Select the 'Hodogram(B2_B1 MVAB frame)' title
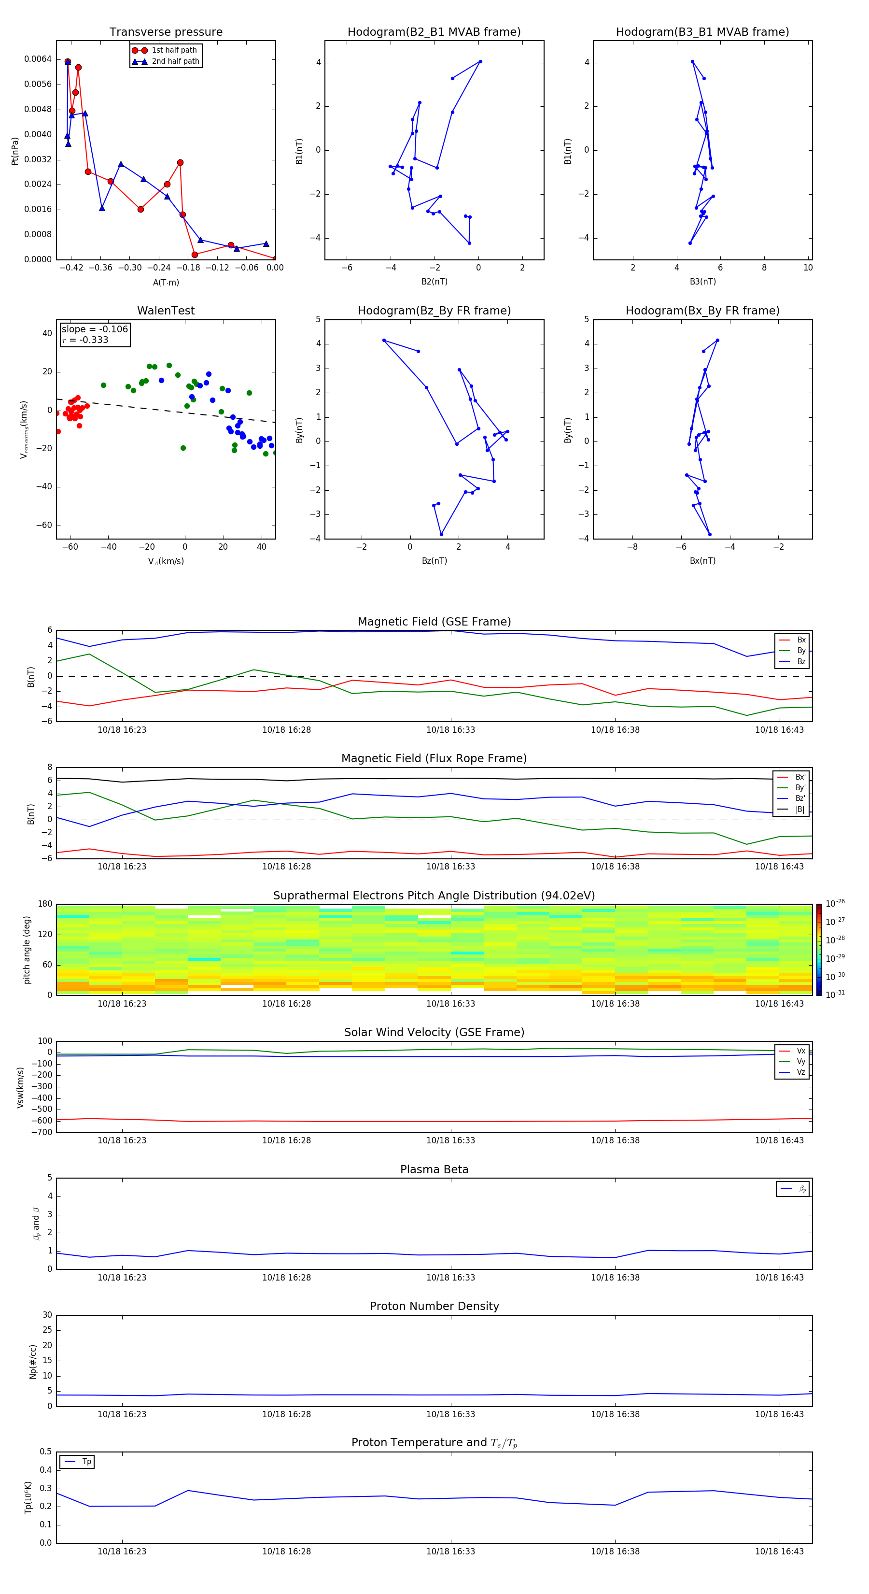 434,32
